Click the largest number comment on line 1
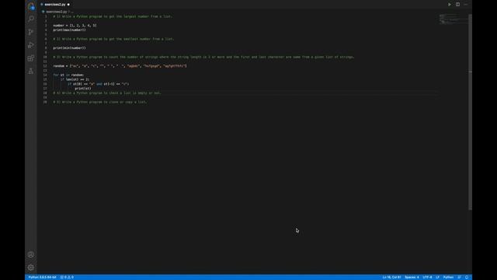Image resolution: width=497 pixels, height=280 pixels. [113, 16]
